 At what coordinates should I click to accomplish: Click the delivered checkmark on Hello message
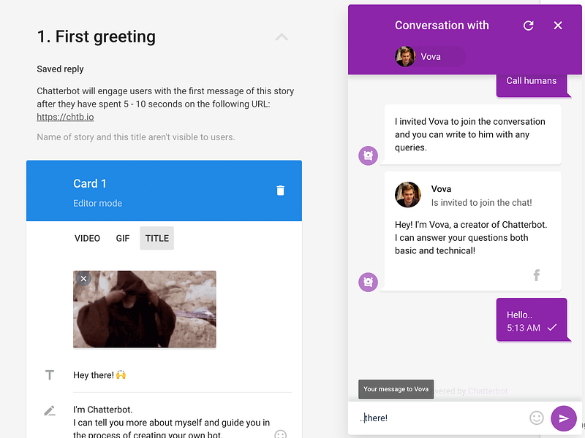pyautogui.click(x=552, y=327)
